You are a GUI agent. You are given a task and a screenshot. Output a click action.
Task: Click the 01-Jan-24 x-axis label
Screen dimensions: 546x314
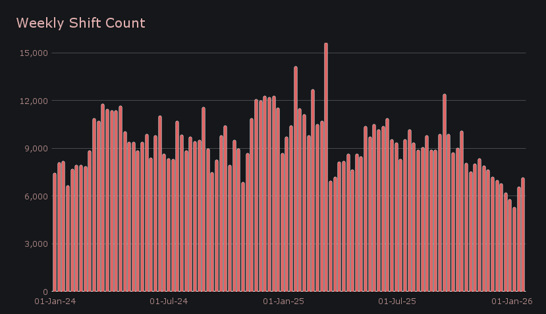point(55,301)
